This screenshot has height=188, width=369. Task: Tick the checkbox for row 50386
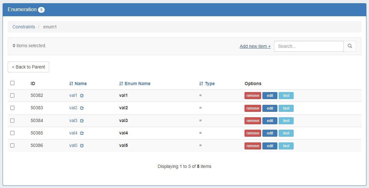coord(12,145)
